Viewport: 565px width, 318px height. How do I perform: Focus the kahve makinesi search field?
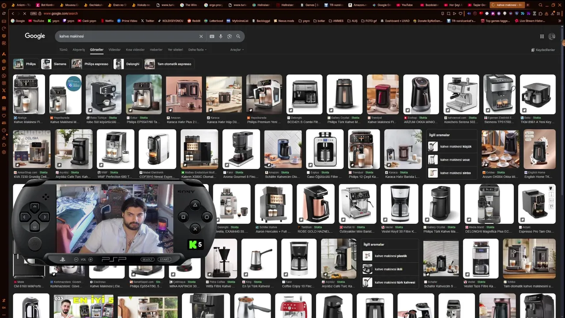[128, 36]
